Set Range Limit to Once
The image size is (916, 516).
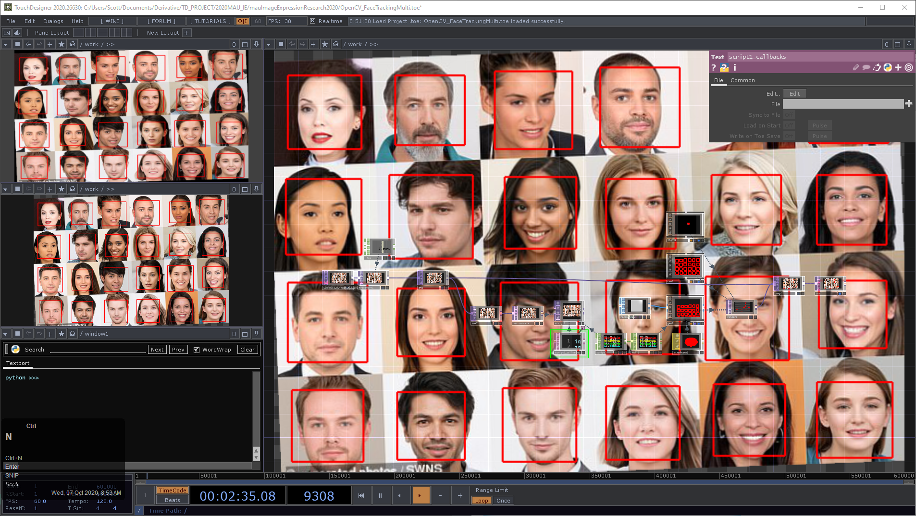coord(503,501)
